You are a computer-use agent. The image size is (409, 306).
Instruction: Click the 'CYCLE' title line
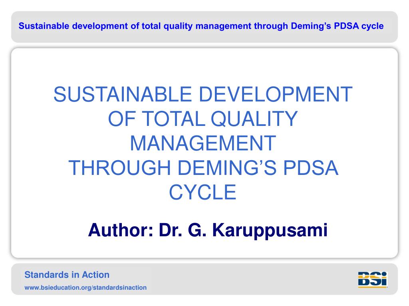[203, 192]
